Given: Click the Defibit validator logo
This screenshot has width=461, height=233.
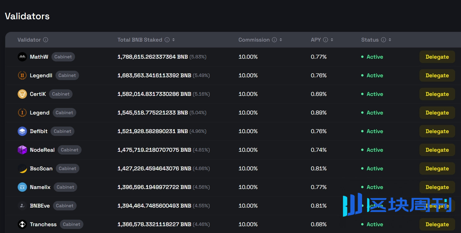Looking at the screenshot, I should point(22,131).
